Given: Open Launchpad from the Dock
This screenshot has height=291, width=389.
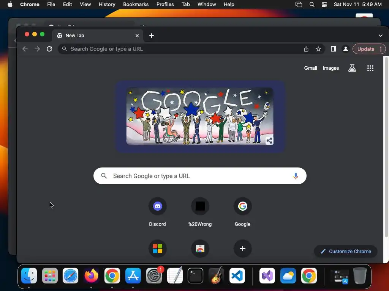Looking at the screenshot, I should tap(50, 275).
